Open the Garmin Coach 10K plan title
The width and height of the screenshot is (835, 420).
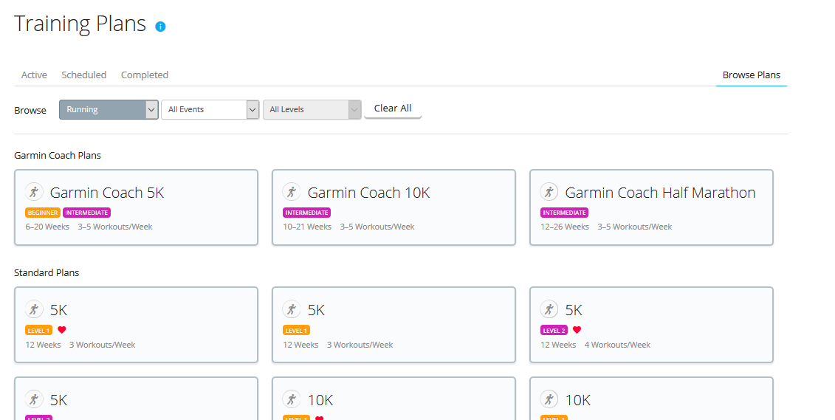tap(368, 193)
